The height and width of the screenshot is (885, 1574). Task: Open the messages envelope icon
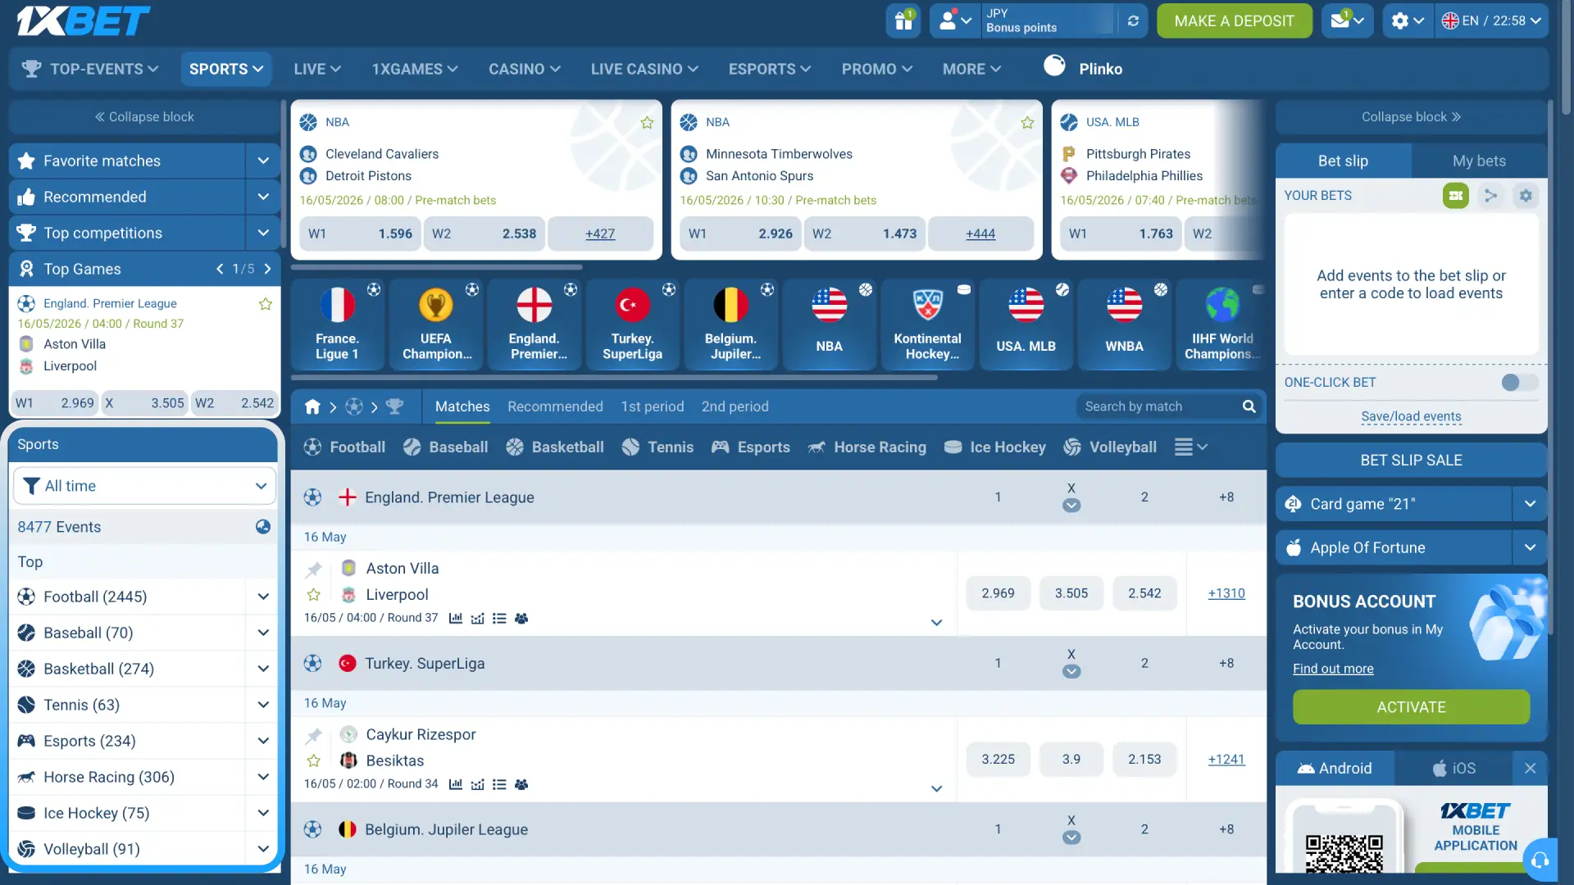pyautogui.click(x=1347, y=20)
